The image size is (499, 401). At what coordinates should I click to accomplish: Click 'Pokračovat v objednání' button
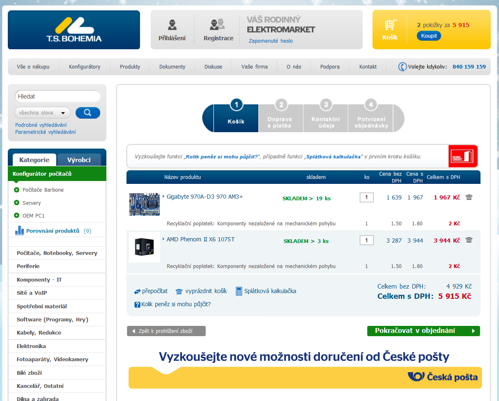[423, 331]
